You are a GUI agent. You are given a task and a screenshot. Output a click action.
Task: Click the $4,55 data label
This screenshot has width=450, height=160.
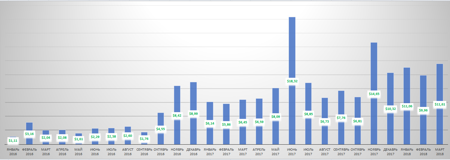[161, 129]
